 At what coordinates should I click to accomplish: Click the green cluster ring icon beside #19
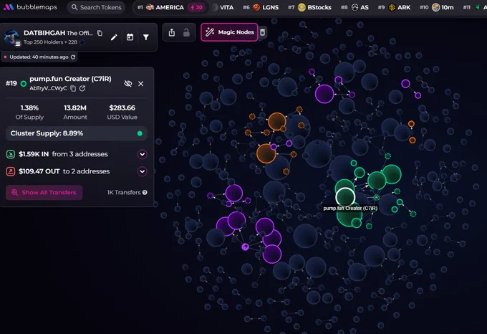click(24, 84)
